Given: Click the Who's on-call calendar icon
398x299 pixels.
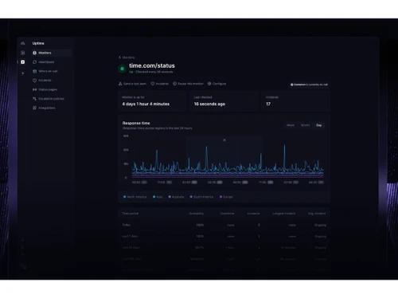Looking at the screenshot, I should pyautogui.click(x=34, y=71).
